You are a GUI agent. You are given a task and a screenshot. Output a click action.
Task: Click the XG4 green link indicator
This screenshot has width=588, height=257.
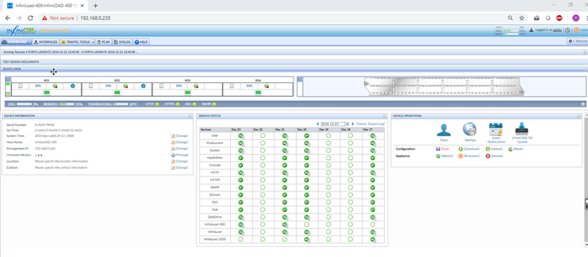click(258, 92)
